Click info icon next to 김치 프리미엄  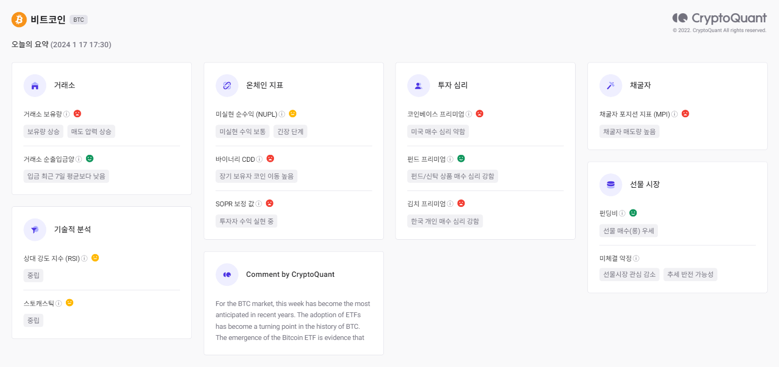pos(450,204)
